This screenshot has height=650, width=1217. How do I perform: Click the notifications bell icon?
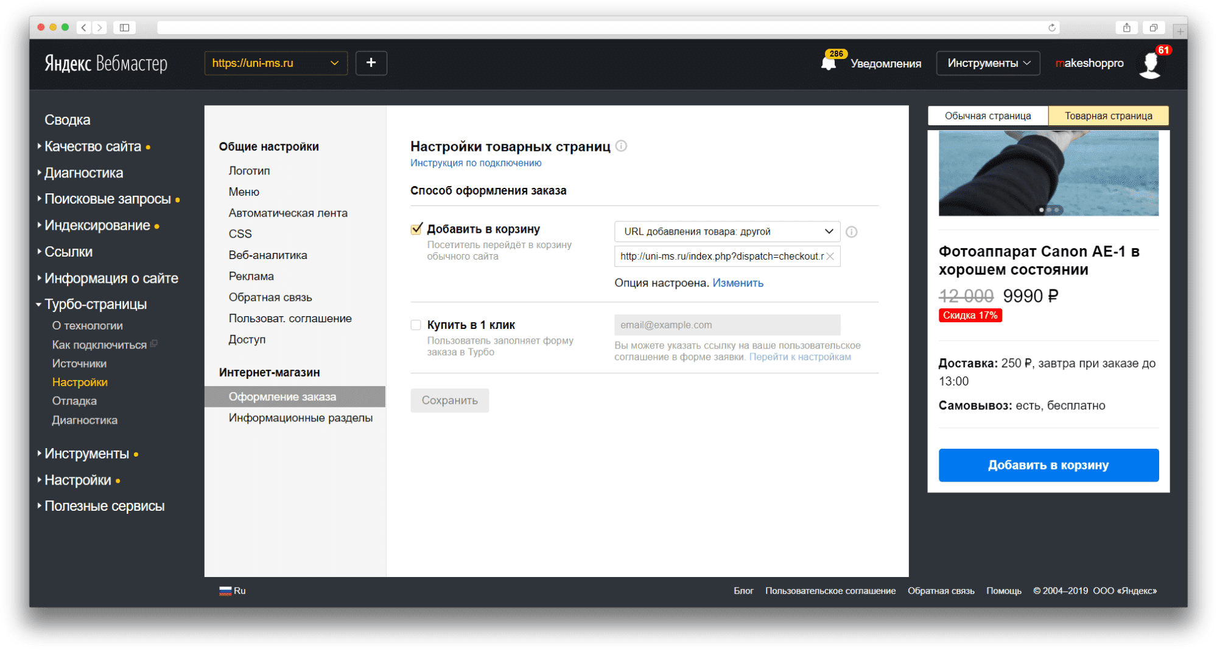pos(829,63)
